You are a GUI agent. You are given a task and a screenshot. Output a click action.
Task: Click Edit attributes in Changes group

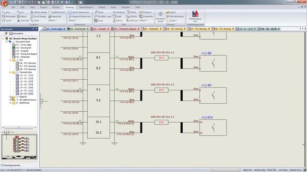[175, 16]
